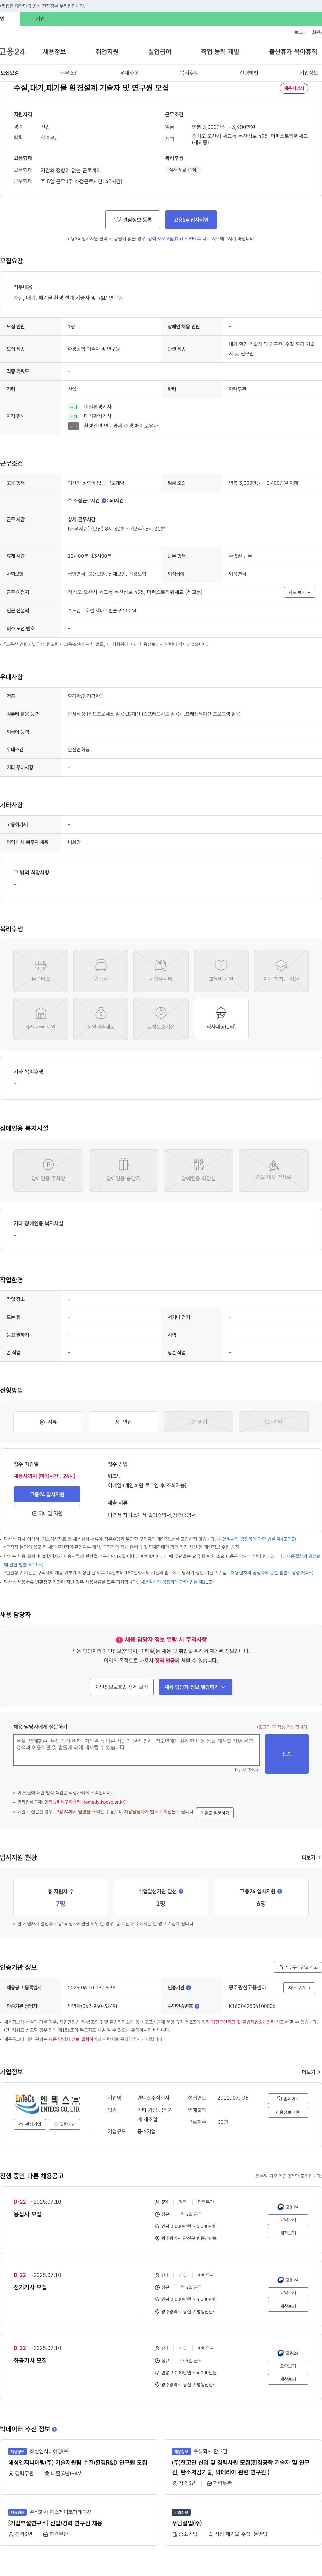The width and height of the screenshot is (322, 2576).
Task: Click 고용24 입사지원 button beside 관심정보 등록
Action: pos(191,220)
